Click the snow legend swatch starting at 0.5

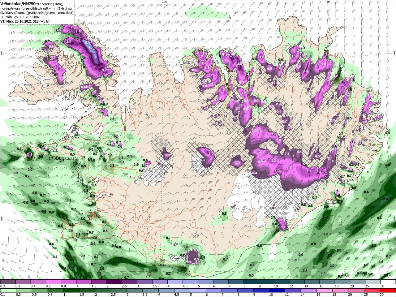coord(53,282)
